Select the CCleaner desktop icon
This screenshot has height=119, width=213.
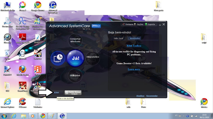coord(23,103)
